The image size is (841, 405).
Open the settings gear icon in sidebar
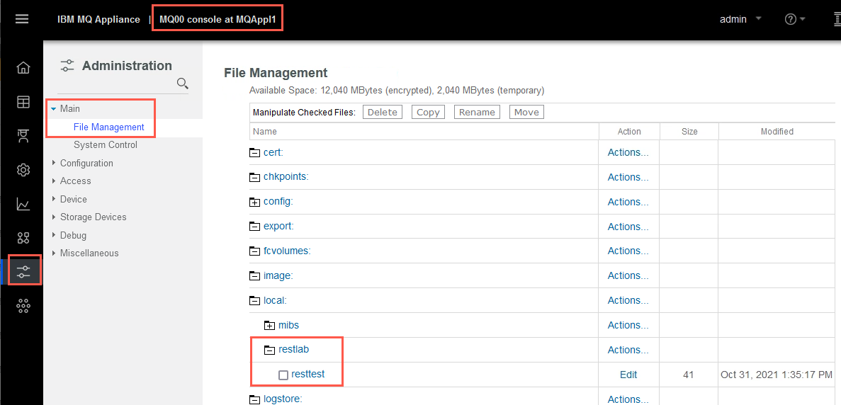23,171
